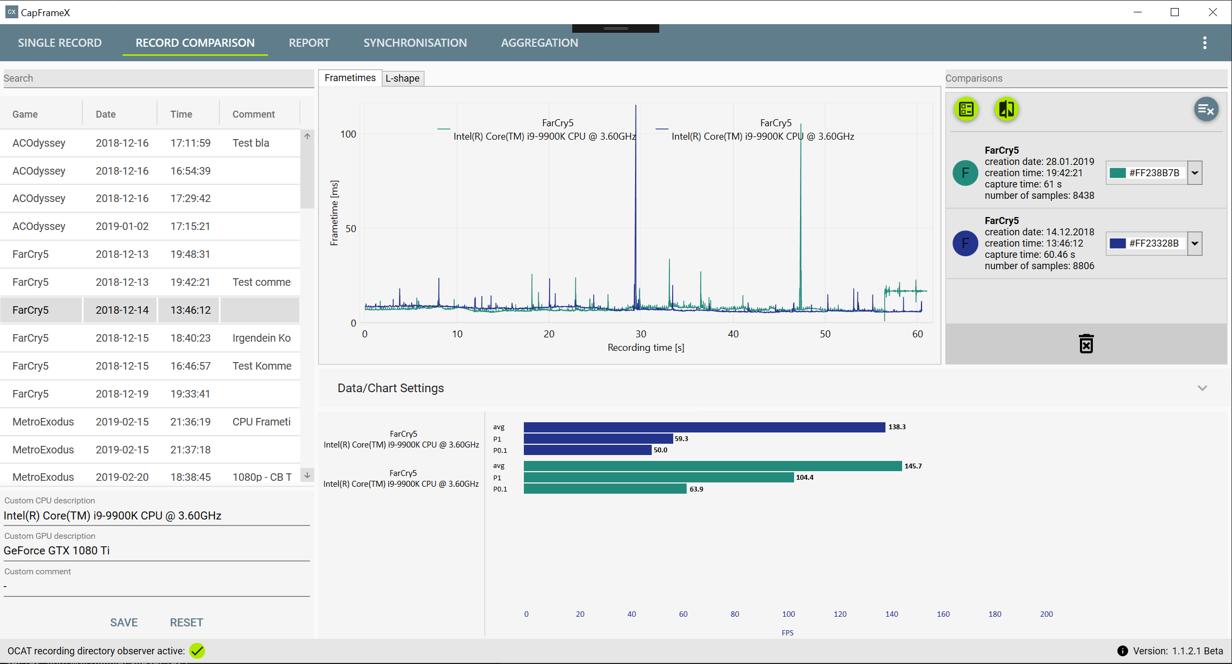This screenshot has width=1232, height=664.
Task: Click the Search records field
Action: pos(158,78)
